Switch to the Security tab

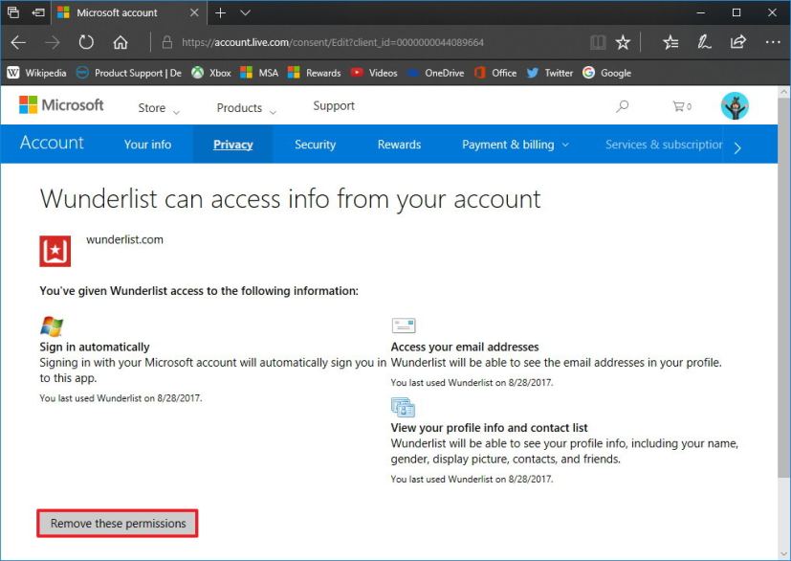coord(316,145)
